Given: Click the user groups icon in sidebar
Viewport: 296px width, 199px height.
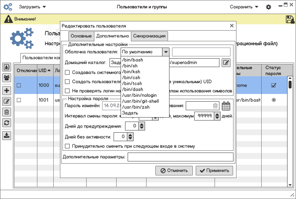Looking at the screenshot, I should click(x=7, y=78).
